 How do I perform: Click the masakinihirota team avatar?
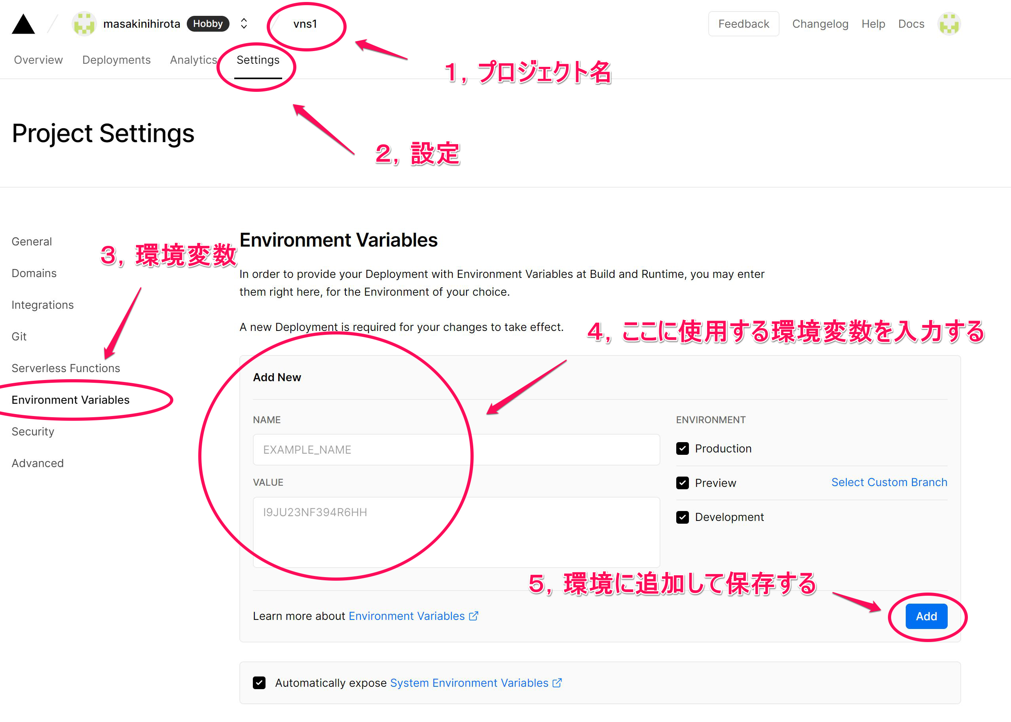click(x=84, y=24)
